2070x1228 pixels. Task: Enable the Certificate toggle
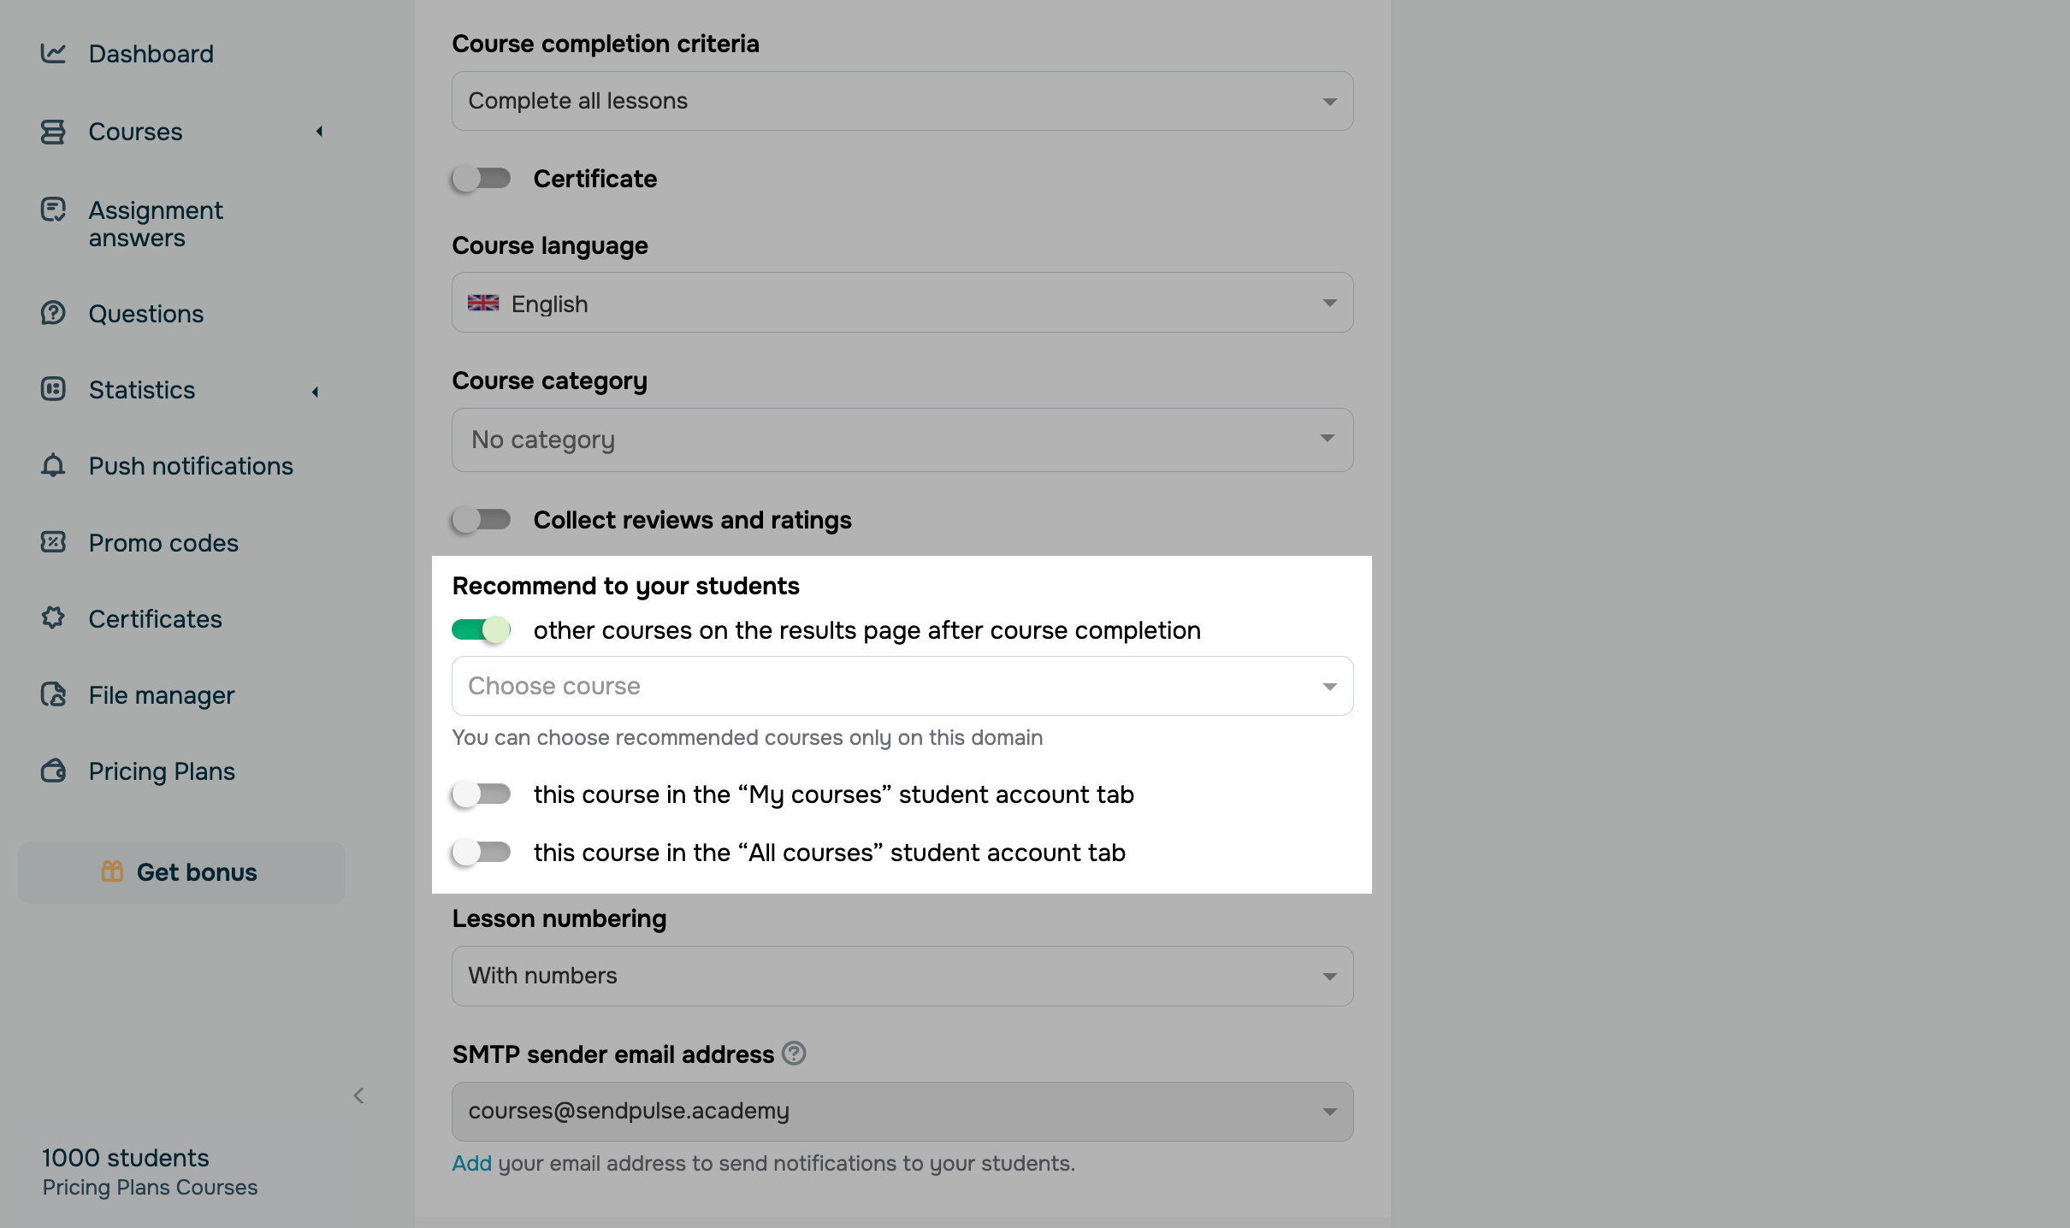481,178
